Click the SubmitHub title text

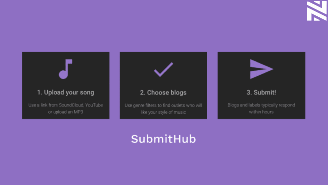(163, 139)
